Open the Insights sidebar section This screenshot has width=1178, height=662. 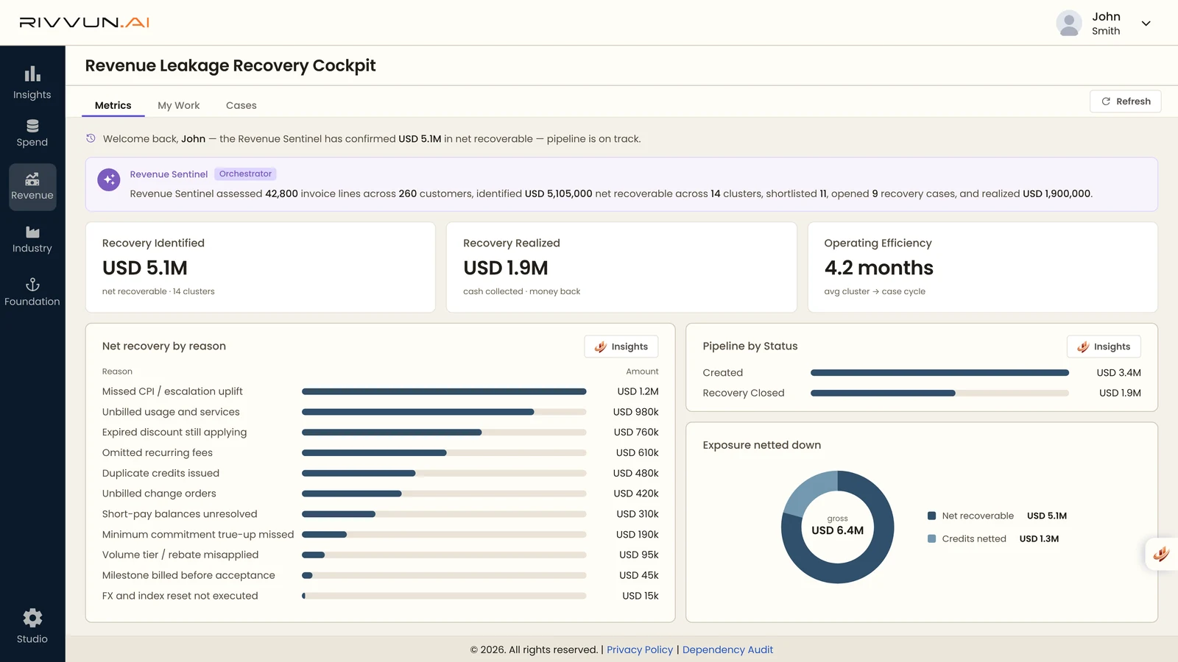[32, 83]
